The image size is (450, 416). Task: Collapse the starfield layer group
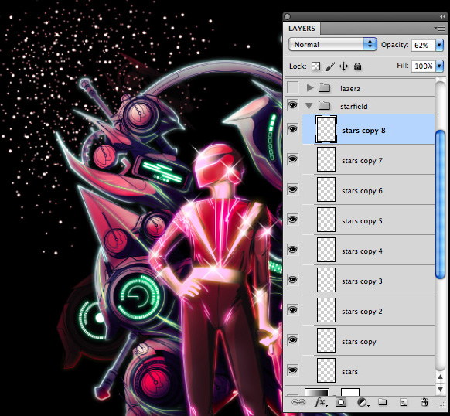coord(309,106)
